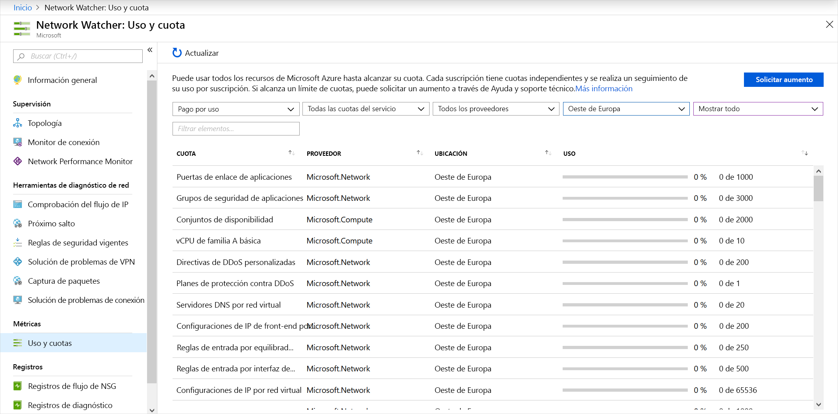
Task: Click the Información general globe icon
Action: click(x=18, y=80)
